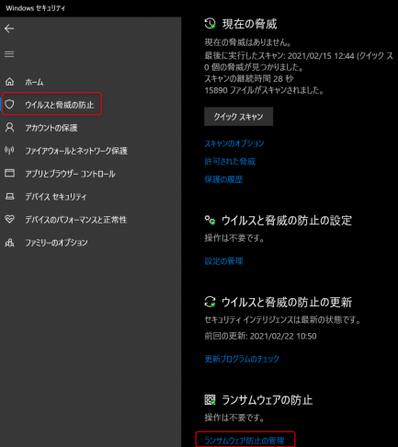Click the shield icon for virus protection
398x447 pixels.
click(x=9, y=105)
